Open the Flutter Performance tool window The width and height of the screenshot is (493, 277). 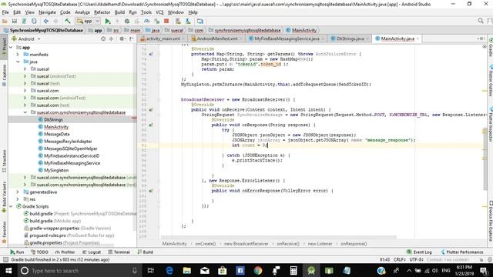pyautogui.click(x=462, y=252)
